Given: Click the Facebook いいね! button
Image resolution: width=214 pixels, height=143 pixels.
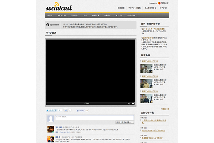Looking at the screenshot, I should pyautogui.click(x=80, y=110).
